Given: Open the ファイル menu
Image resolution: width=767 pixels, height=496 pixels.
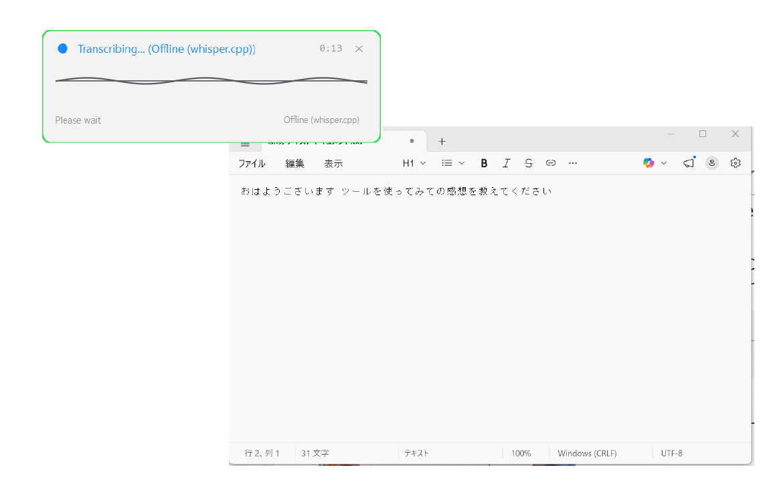Looking at the screenshot, I should pyautogui.click(x=252, y=164).
